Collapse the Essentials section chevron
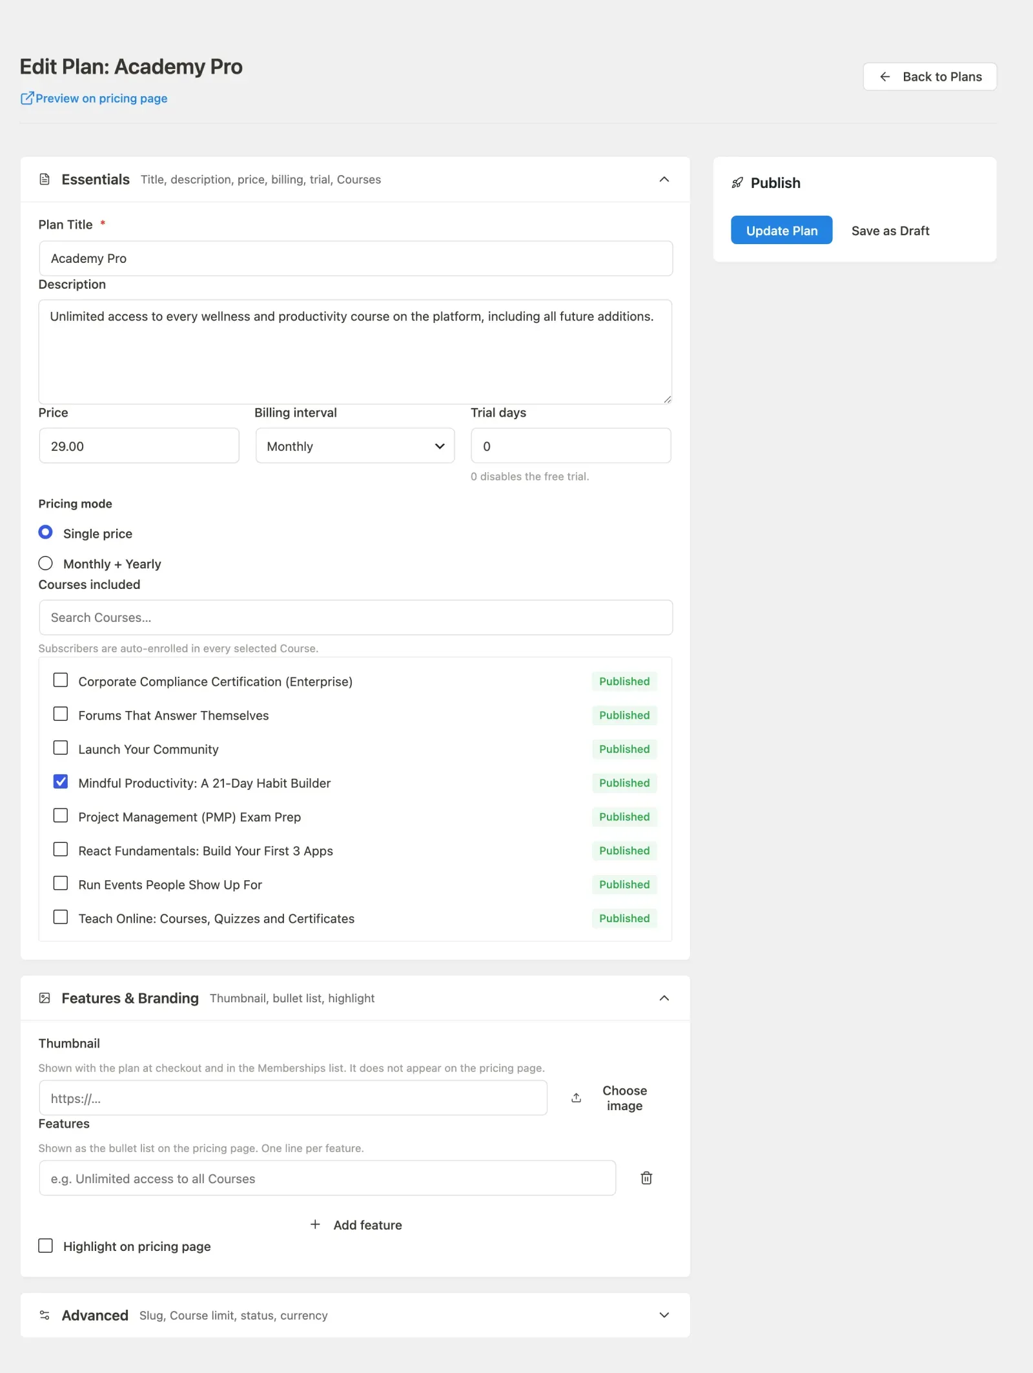Image resolution: width=1033 pixels, height=1373 pixels. [664, 180]
